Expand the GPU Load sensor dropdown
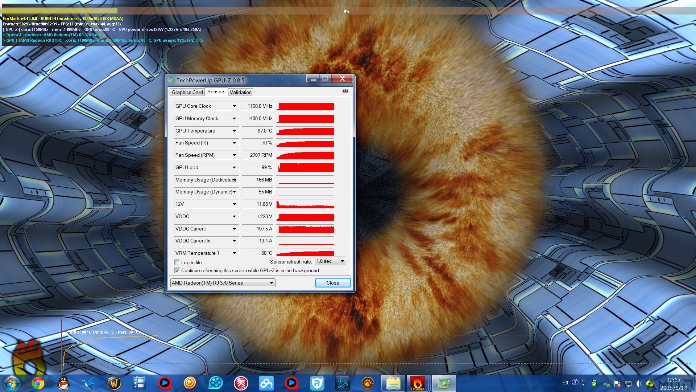The image size is (696, 392). 234,167
